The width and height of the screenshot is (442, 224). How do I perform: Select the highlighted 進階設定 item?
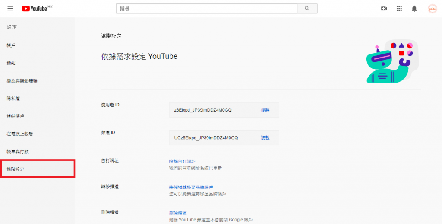click(x=16, y=169)
